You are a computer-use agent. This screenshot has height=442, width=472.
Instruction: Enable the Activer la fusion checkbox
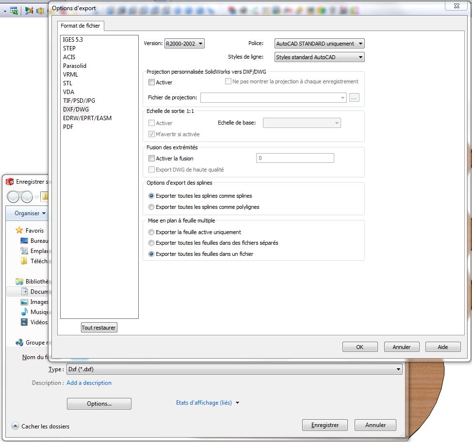click(x=151, y=158)
